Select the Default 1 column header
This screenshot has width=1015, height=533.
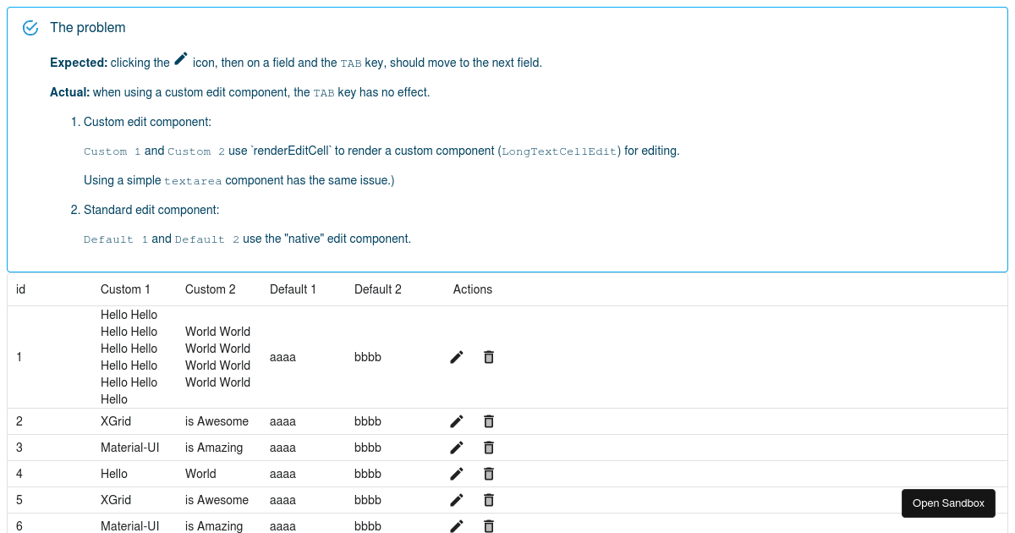coord(293,289)
